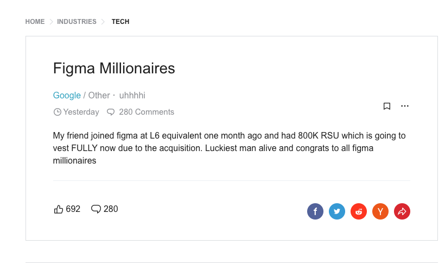Click the Other category label
Viewport: 445px width, 263px height.
99,96
